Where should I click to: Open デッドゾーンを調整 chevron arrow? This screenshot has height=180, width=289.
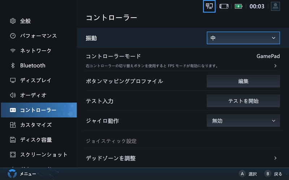click(275, 158)
